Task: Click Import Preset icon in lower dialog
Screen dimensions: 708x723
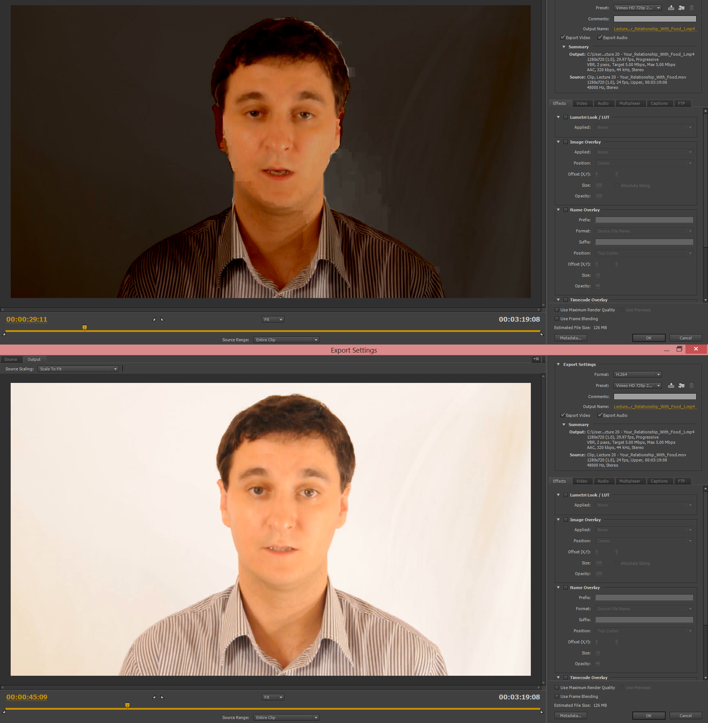Action: (x=681, y=386)
